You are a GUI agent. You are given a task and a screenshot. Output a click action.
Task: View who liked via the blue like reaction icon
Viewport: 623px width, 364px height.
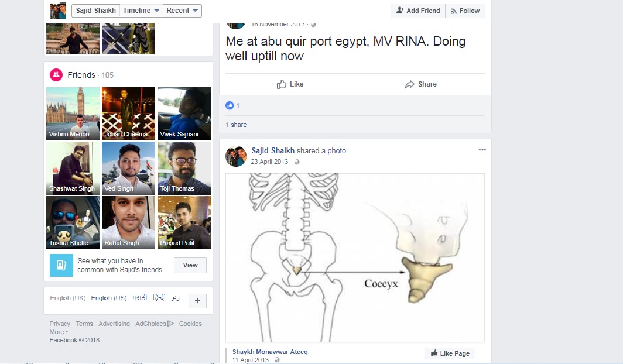point(230,105)
